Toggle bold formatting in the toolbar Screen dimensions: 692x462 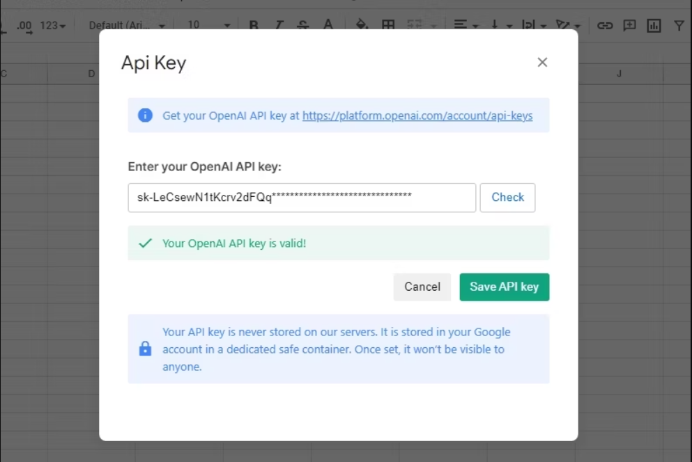(254, 26)
